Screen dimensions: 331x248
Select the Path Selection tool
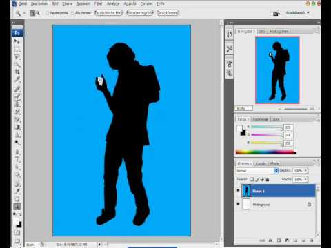[x=17, y=167]
